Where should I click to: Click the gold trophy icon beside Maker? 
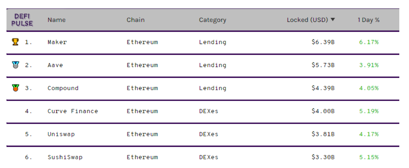tap(16, 42)
